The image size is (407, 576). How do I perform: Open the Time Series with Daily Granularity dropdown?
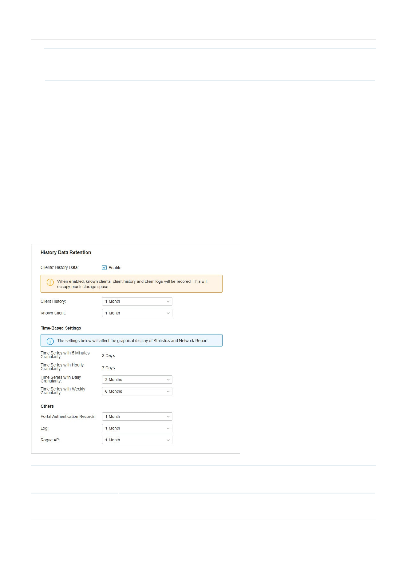tap(137, 379)
